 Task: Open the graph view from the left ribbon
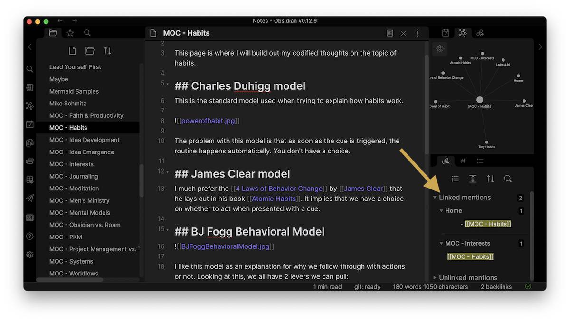[x=29, y=105]
